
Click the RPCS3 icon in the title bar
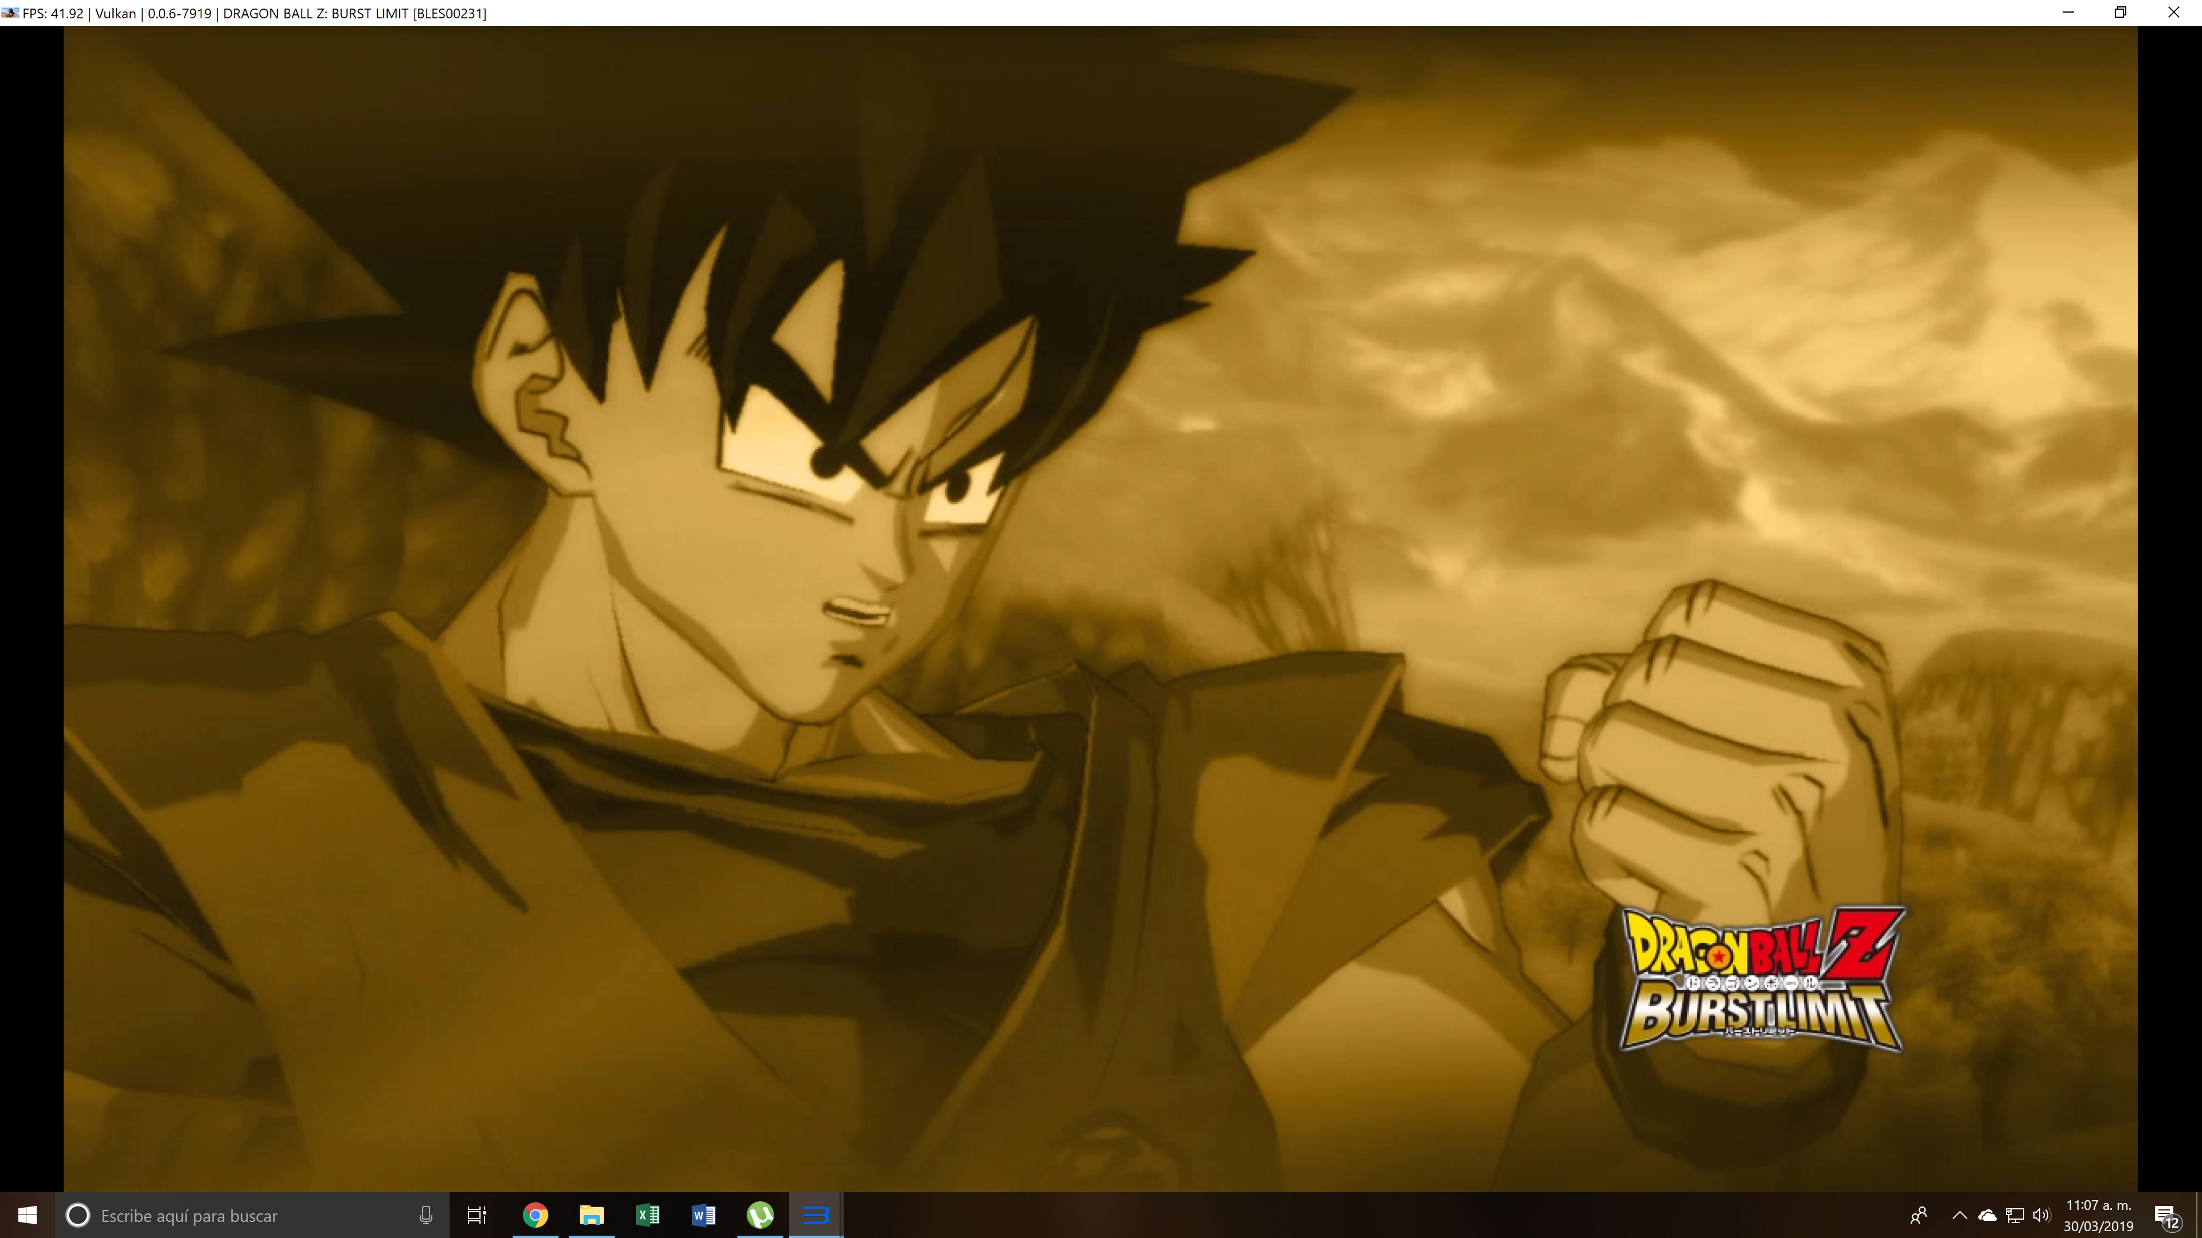[x=10, y=13]
